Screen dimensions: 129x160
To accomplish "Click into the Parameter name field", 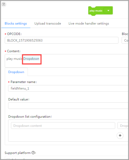I will [x=68, y=88].
